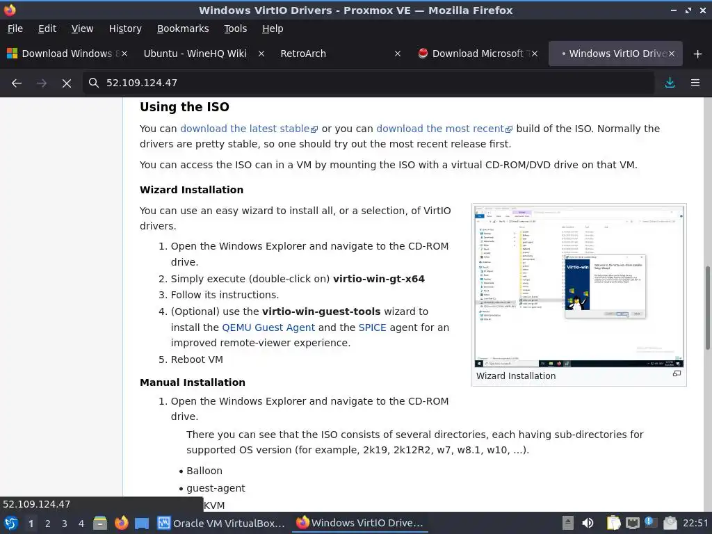Open the View menu
The image size is (712, 534).
pos(82,29)
